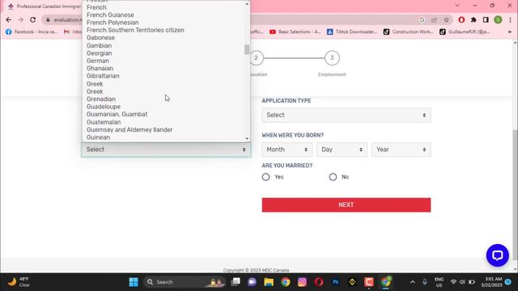
Task: Launch Instagram from the taskbar
Action: [x=302, y=282]
